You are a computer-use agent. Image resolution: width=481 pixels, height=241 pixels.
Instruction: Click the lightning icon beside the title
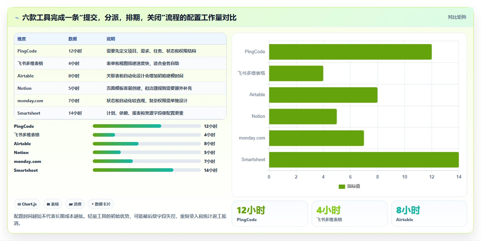click(x=17, y=18)
